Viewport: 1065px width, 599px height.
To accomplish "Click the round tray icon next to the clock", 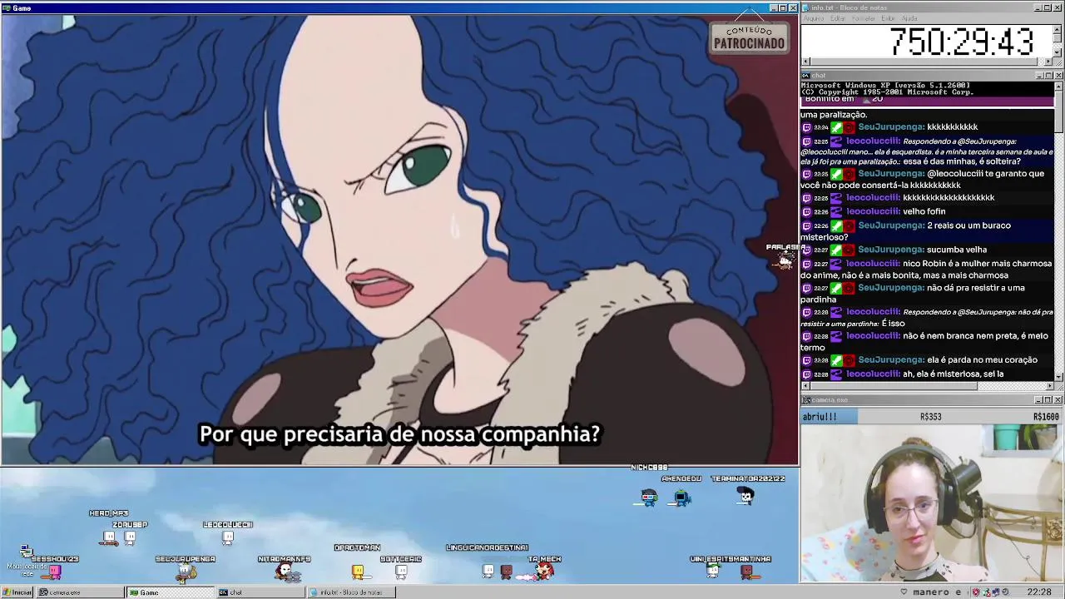I will (1003, 592).
